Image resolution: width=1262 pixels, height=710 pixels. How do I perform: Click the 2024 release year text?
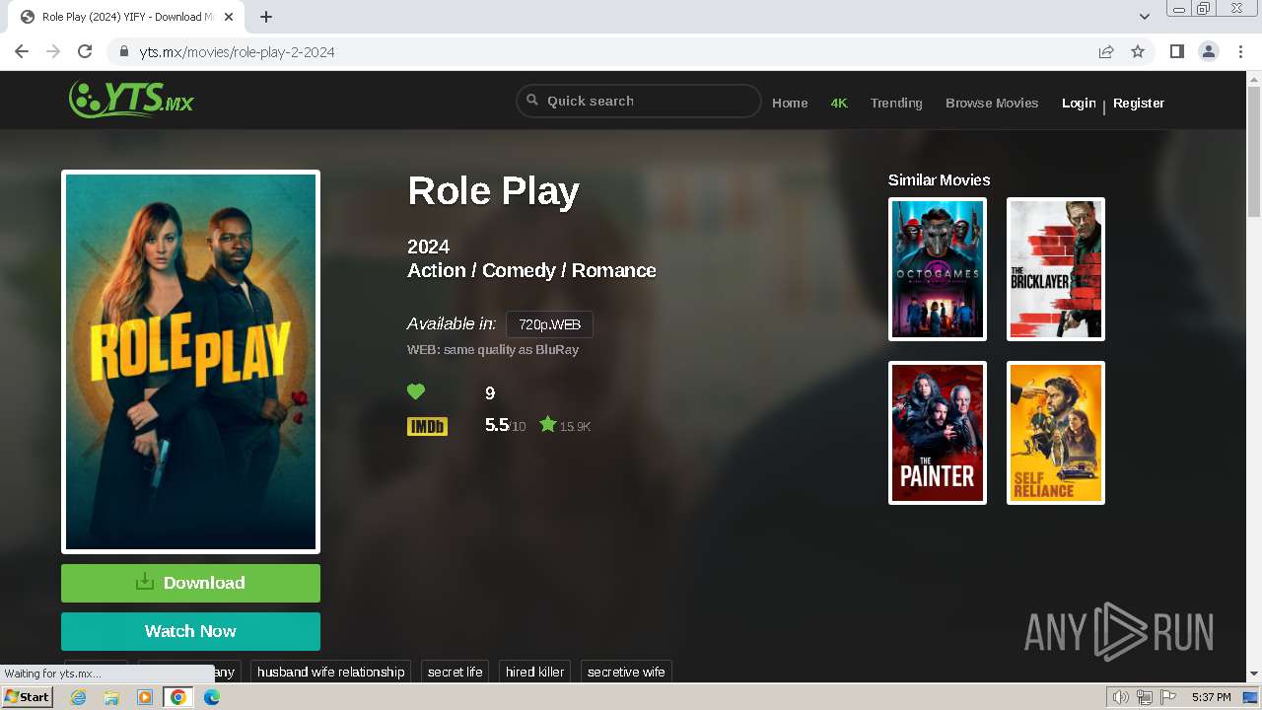428,247
